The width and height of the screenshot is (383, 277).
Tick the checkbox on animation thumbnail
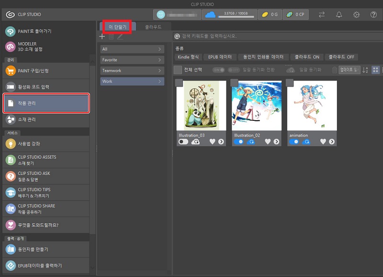tap(290, 83)
